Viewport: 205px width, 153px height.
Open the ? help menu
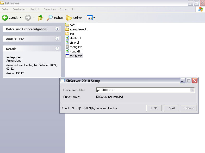pyautogui.click(x=73, y=9)
